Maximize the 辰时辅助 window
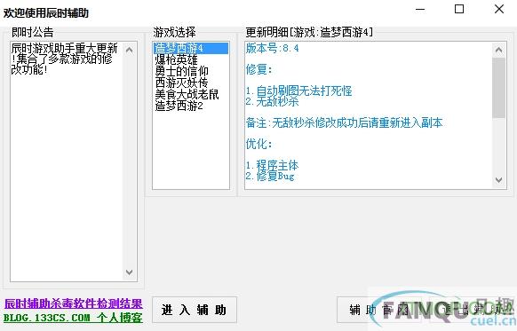Image resolution: width=517 pixels, height=331 pixels. tap(459, 9)
